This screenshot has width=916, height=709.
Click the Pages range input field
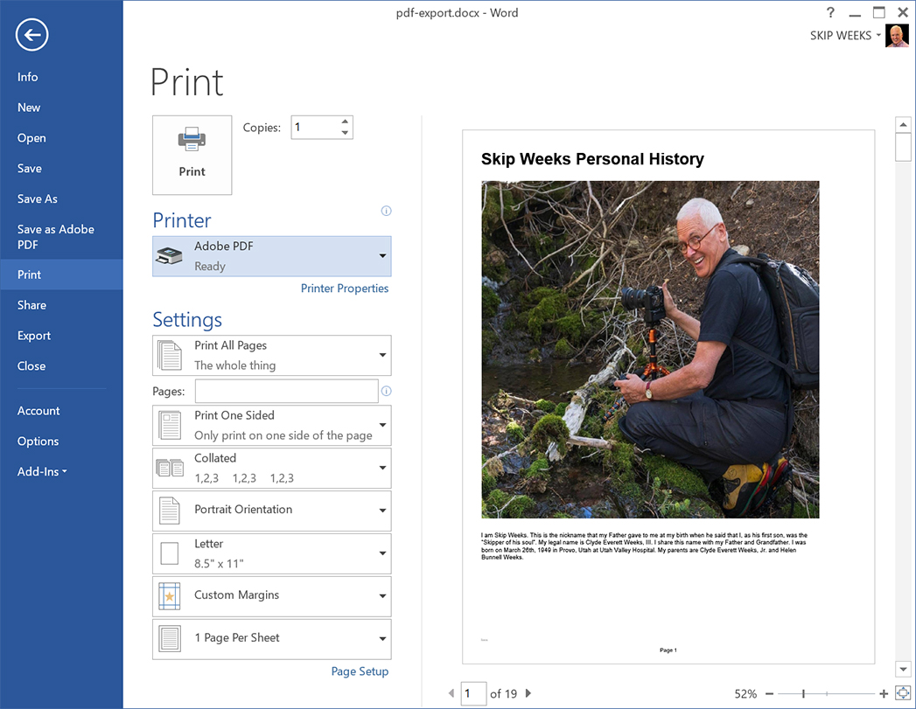point(287,391)
